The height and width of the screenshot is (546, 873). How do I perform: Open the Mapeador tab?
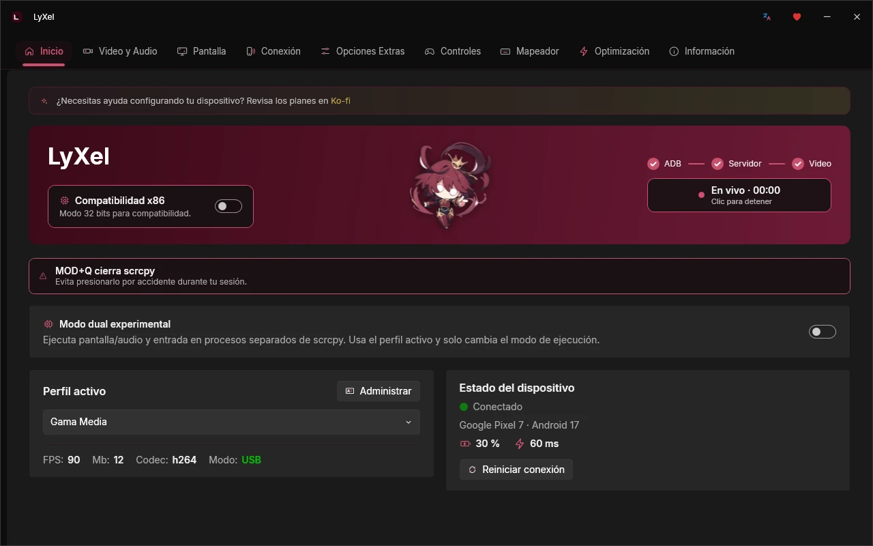click(x=530, y=51)
